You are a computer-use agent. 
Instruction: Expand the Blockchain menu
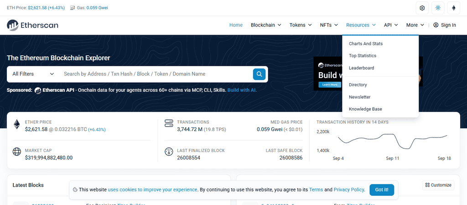pos(266,25)
